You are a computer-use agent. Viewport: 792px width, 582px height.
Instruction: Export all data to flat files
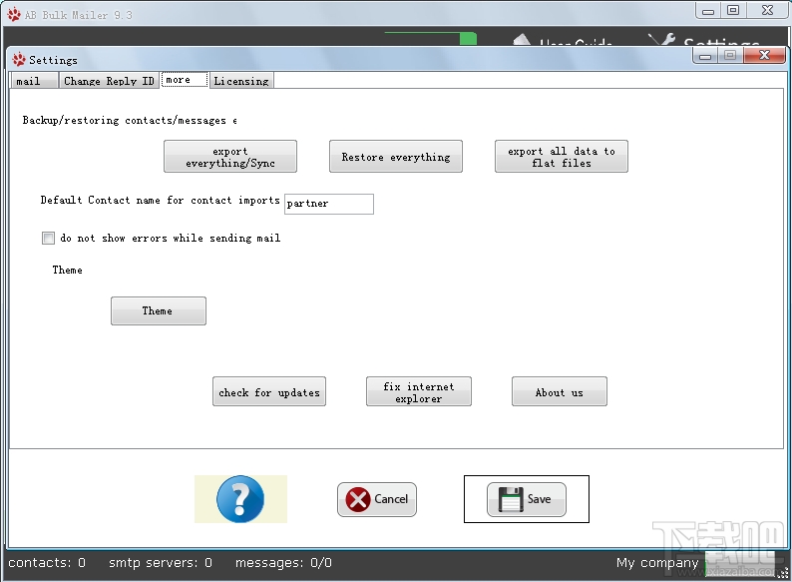pyautogui.click(x=562, y=157)
